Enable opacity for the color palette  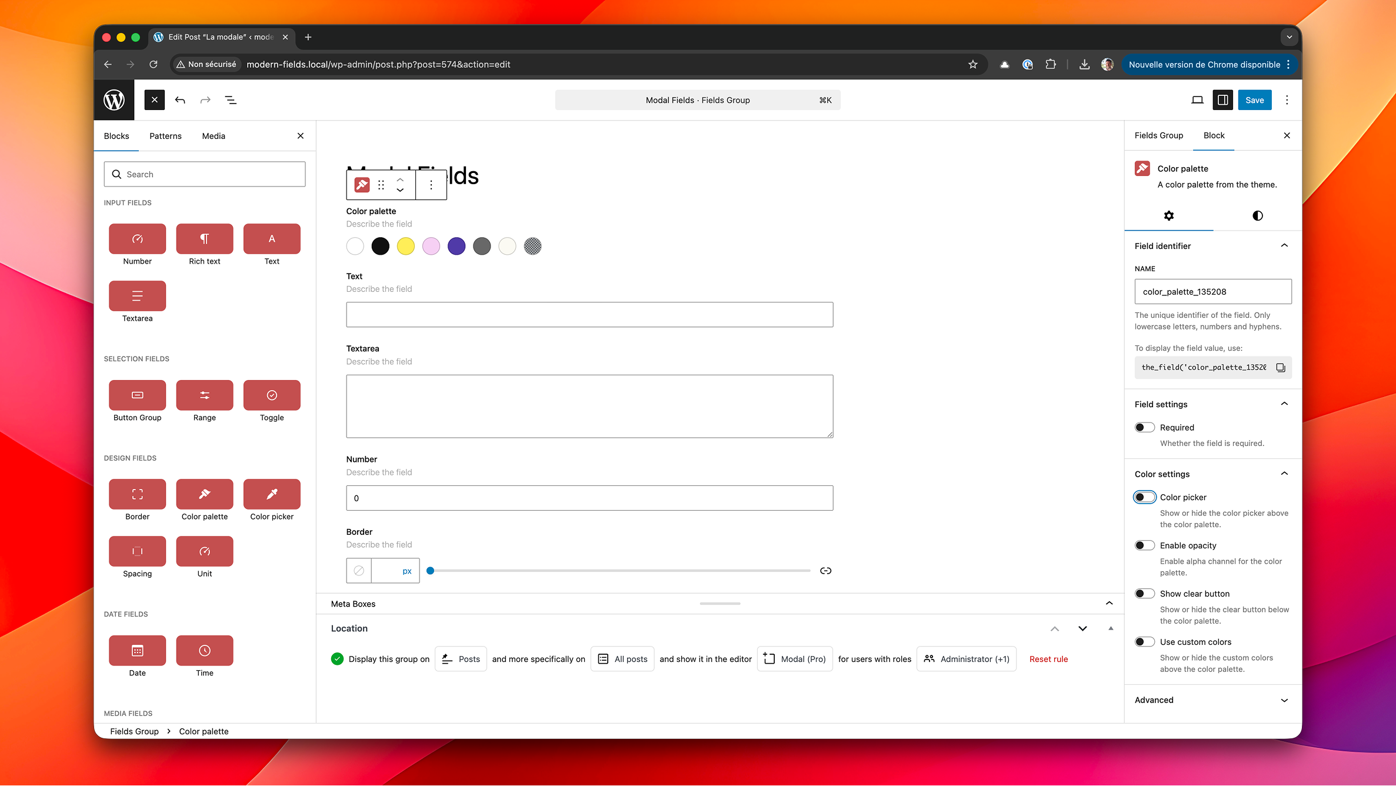pos(1144,545)
